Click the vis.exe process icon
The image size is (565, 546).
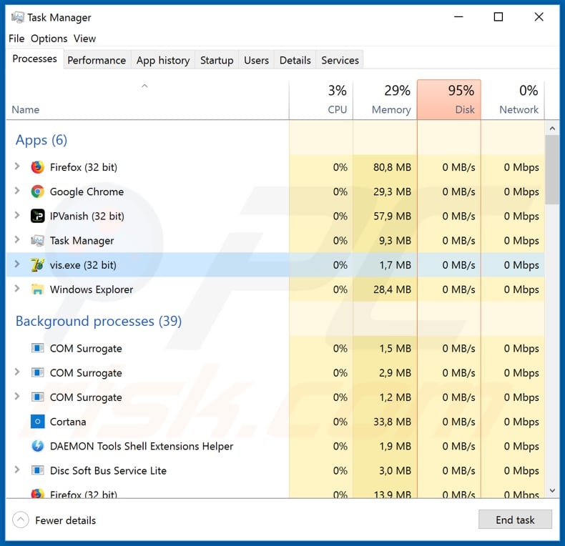pyautogui.click(x=37, y=265)
